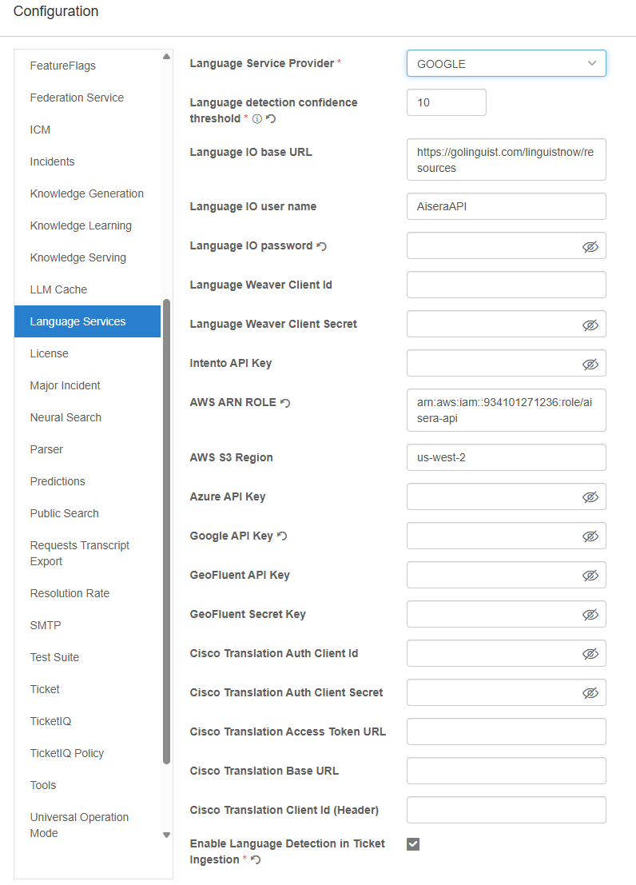Click reset icon next to AWS ARN ROLE

[285, 403]
